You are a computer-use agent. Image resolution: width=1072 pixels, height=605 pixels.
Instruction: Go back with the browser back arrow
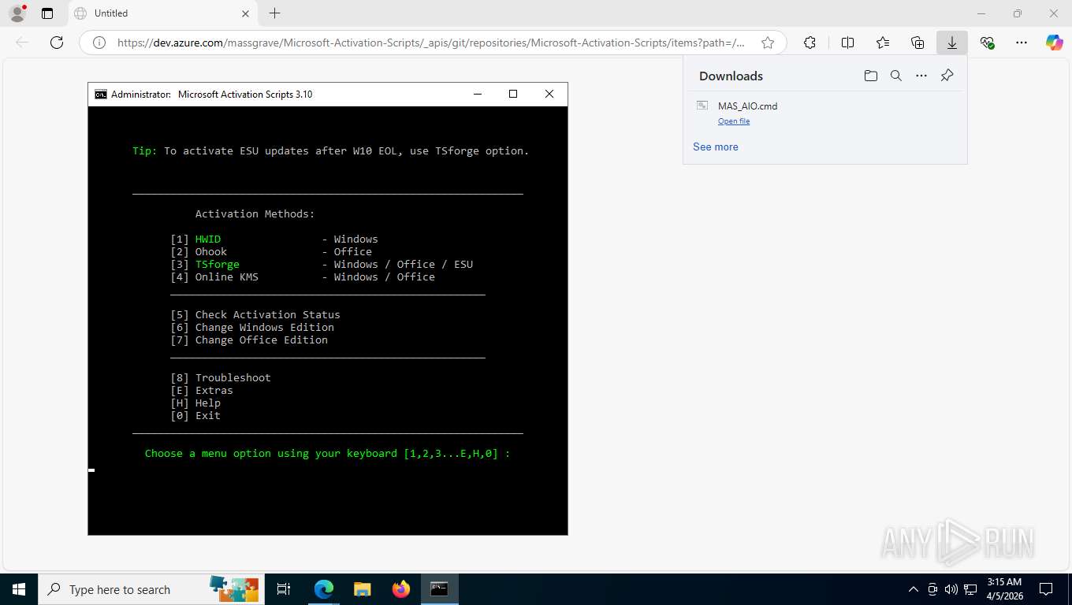[x=22, y=43]
